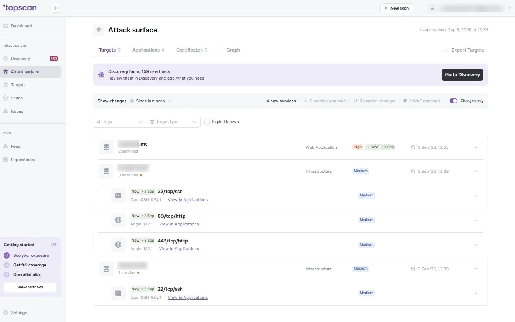The image size is (515, 322).
Task: Click the Go to Discovery button
Action: click(x=462, y=75)
